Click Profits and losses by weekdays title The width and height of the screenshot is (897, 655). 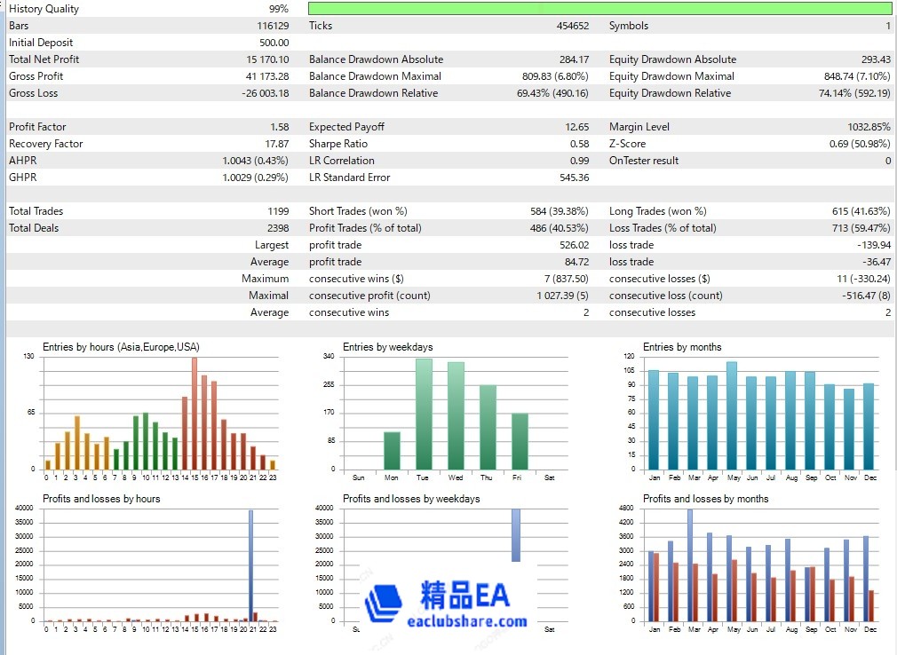pos(411,499)
